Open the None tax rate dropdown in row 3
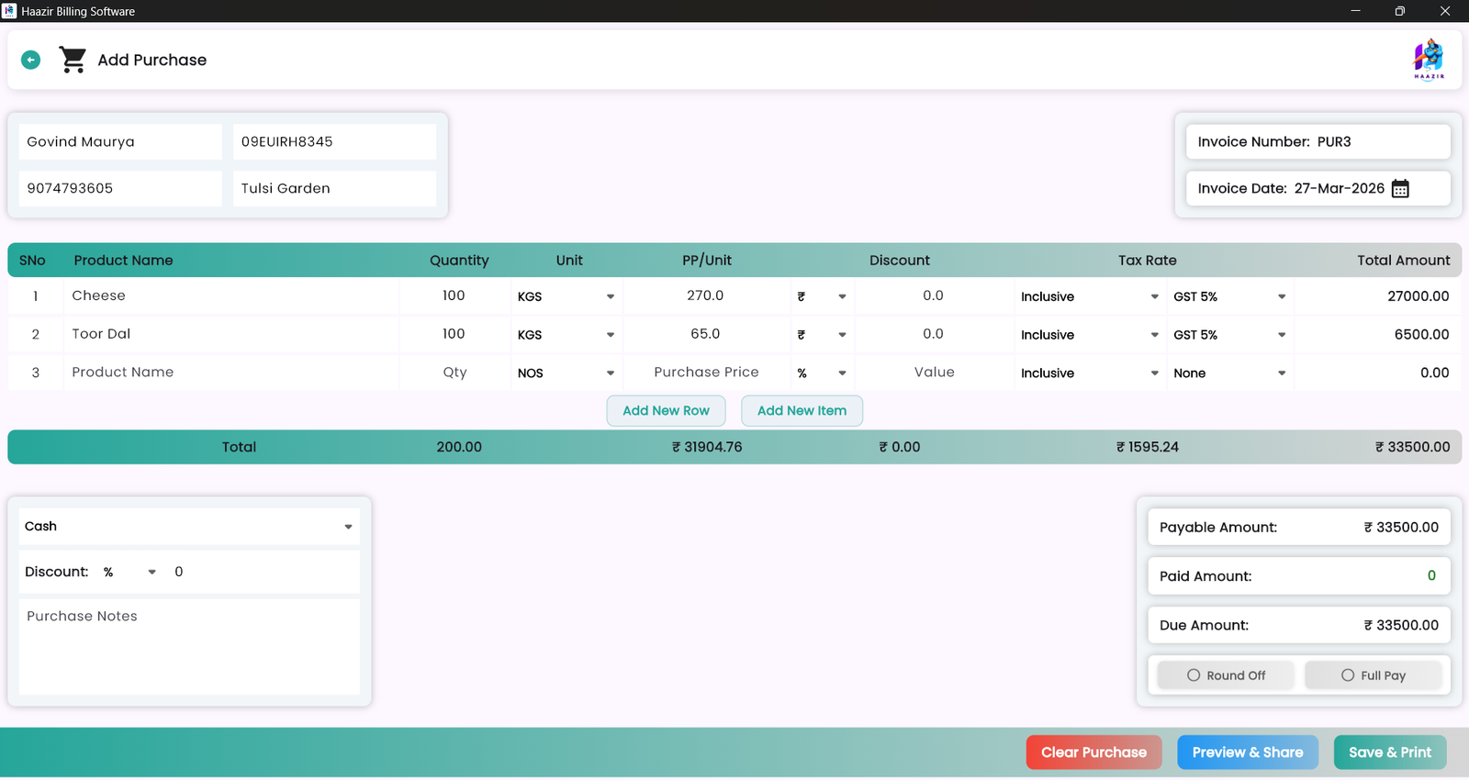The width and height of the screenshot is (1469, 780). pyautogui.click(x=1229, y=373)
